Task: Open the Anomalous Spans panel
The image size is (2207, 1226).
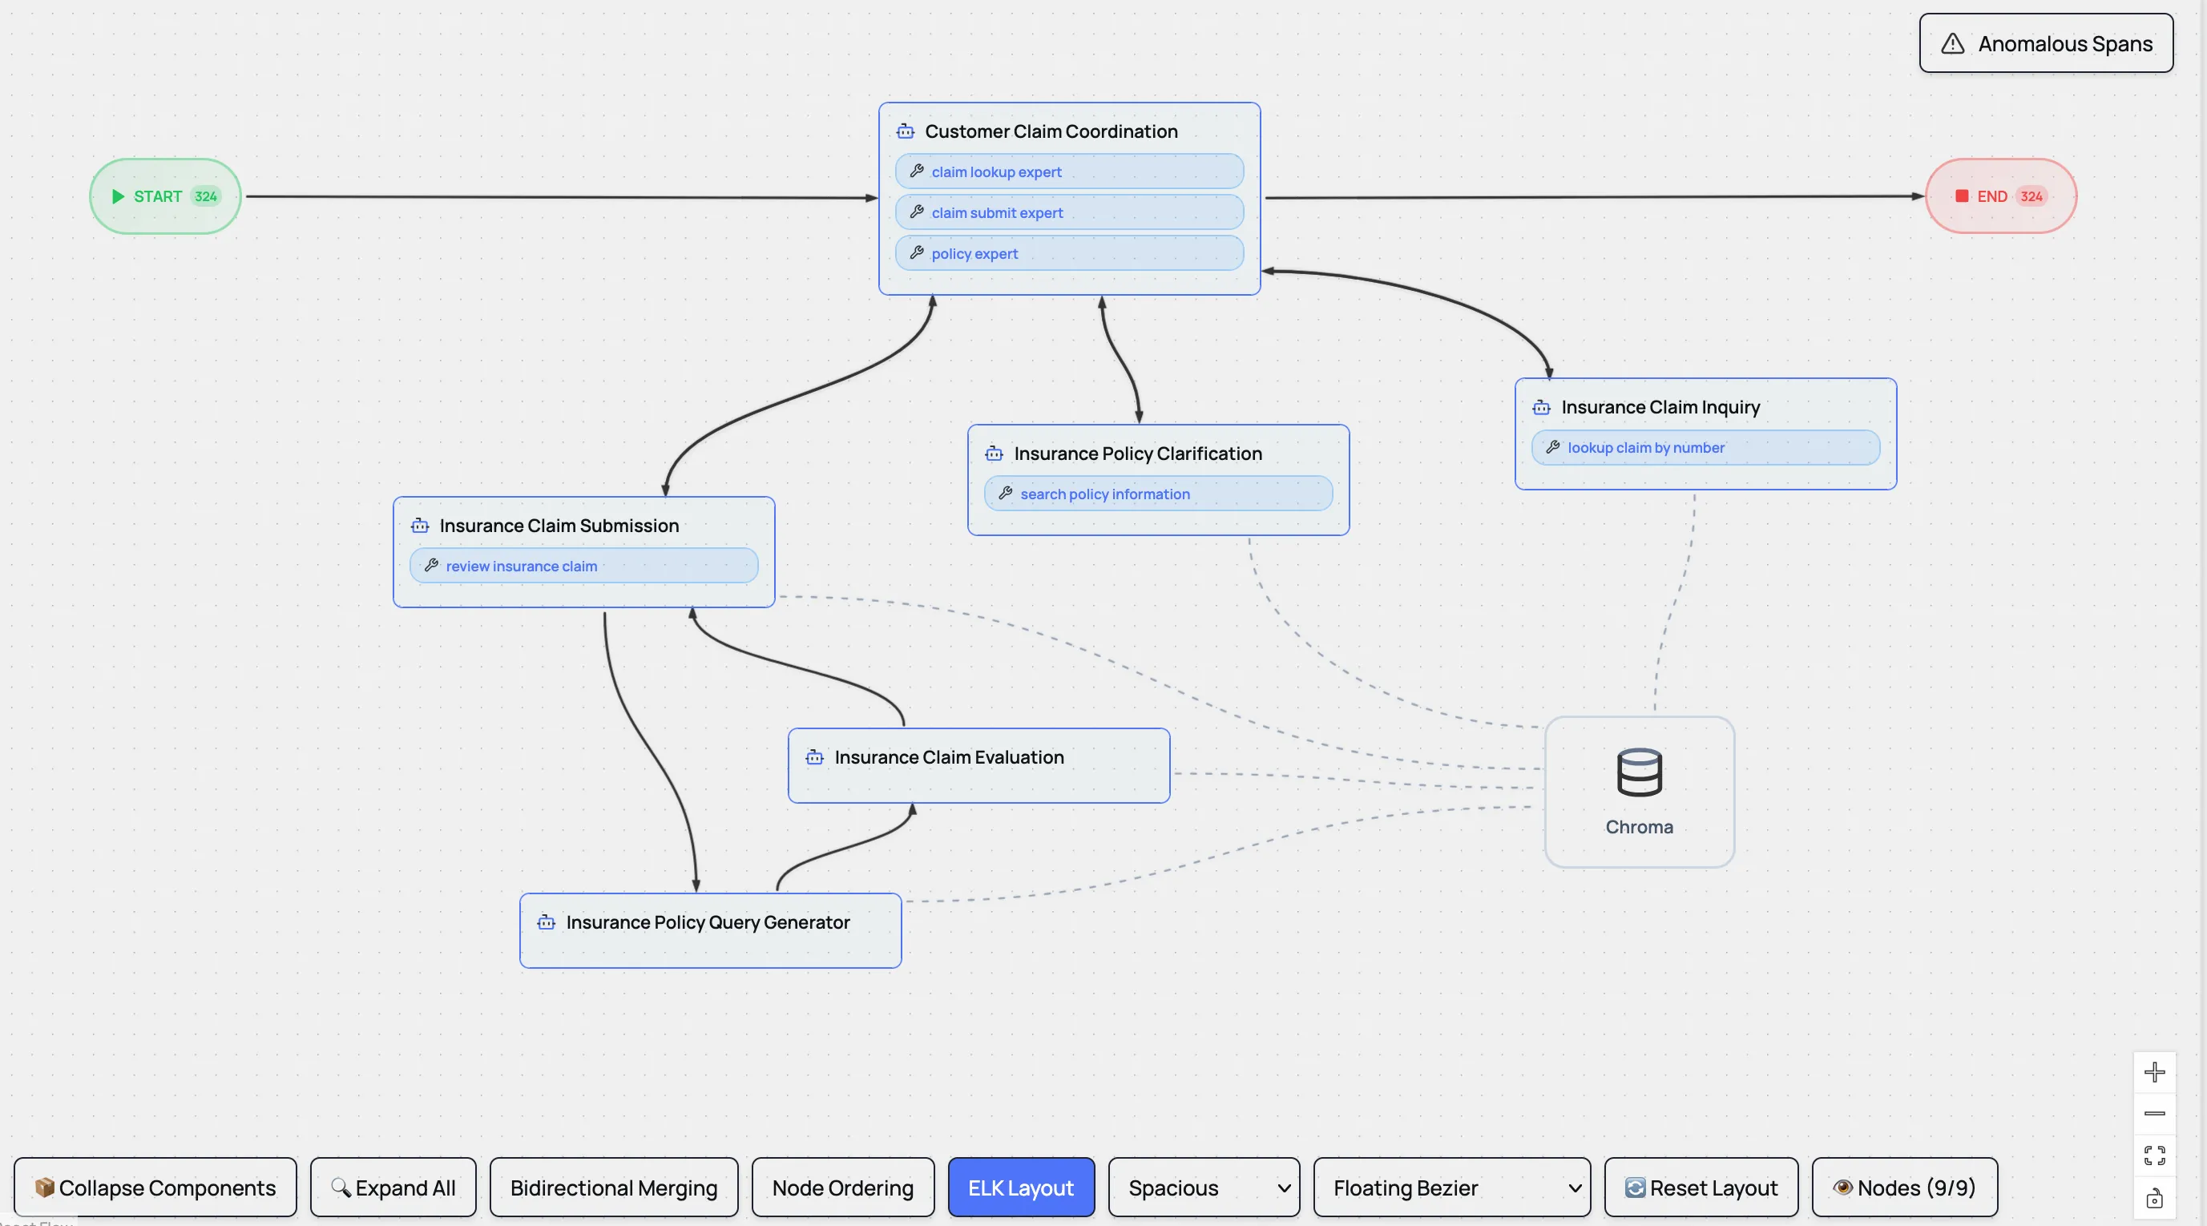Action: pyautogui.click(x=2046, y=42)
